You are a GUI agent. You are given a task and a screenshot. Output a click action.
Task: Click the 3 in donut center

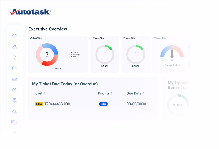click(47, 55)
